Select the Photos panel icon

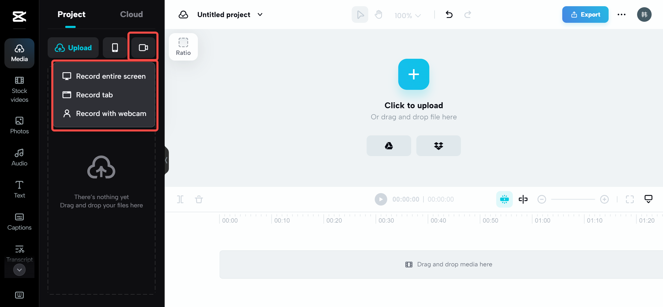pos(19,125)
